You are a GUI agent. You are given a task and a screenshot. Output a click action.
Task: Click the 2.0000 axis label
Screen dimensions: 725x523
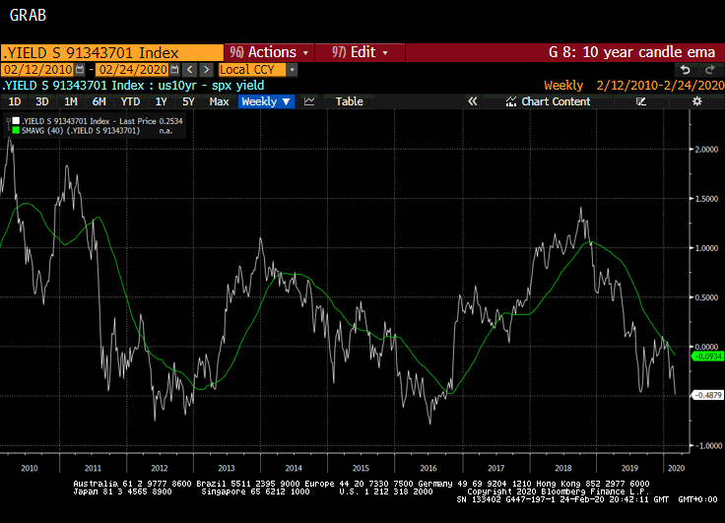point(706,150)
